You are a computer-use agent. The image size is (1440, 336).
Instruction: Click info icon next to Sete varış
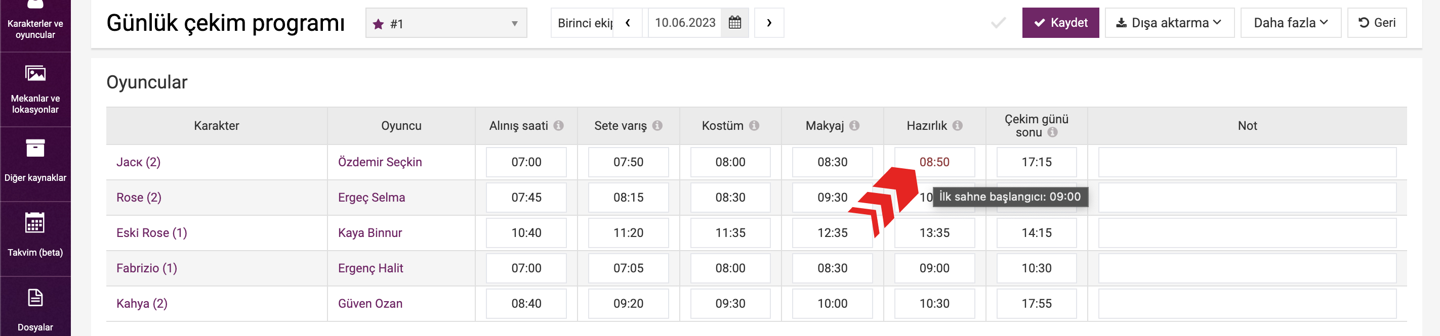[x=657, y=126]
